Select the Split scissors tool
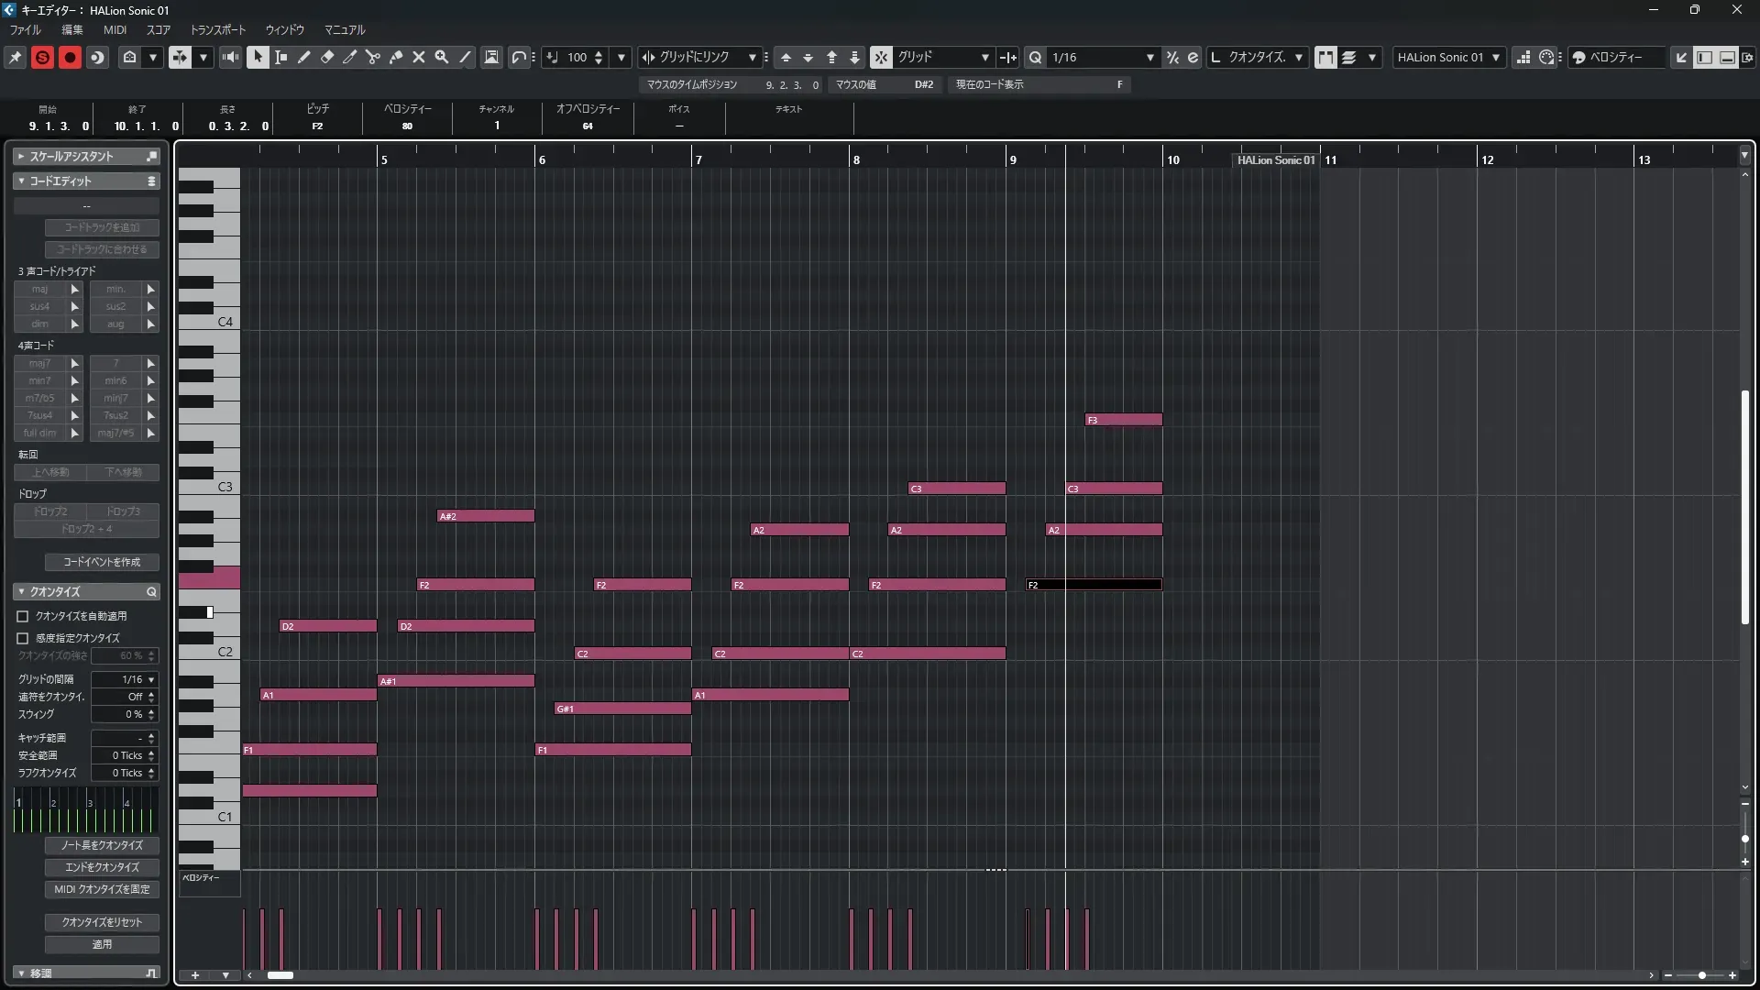 372,57
